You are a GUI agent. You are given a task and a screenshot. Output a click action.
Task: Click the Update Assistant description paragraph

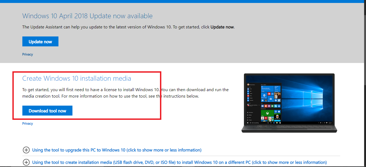pyautogui.click(x=128, y=27)
